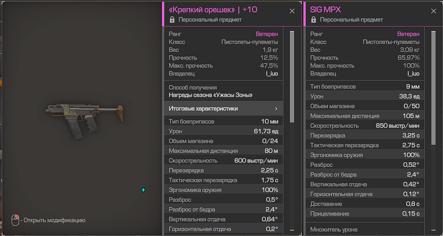Click the mouse icon beside Открыть модификацию

click(15, 220)
